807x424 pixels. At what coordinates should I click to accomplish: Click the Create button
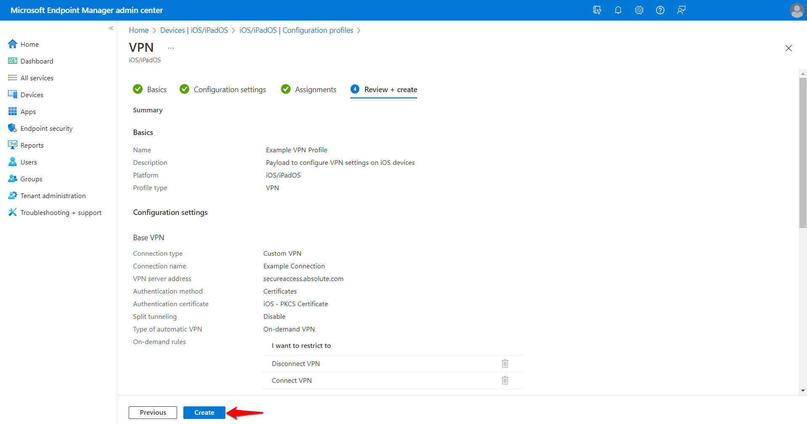click(204, 412)
